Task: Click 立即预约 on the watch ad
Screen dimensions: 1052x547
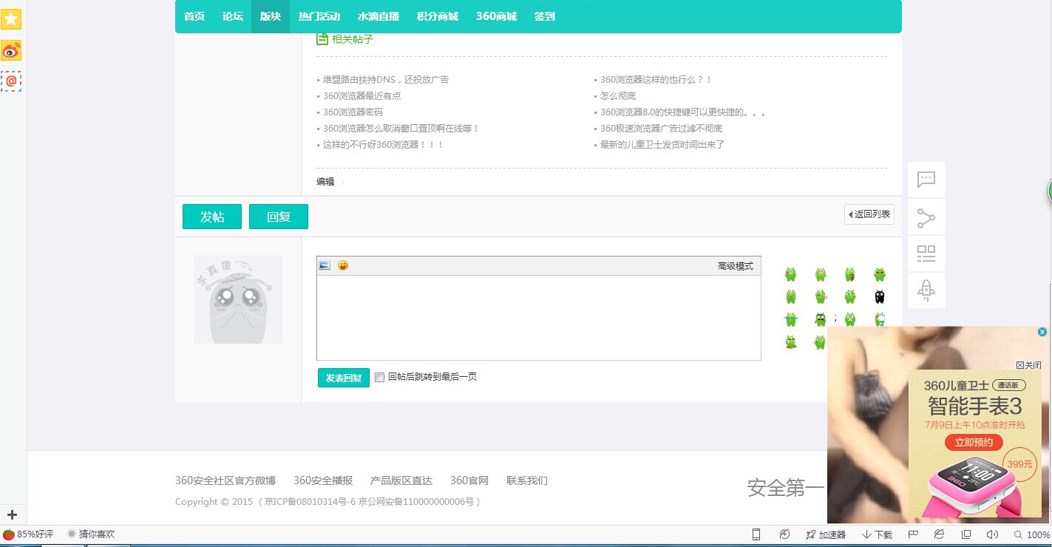Action: (x=973, y=443)
